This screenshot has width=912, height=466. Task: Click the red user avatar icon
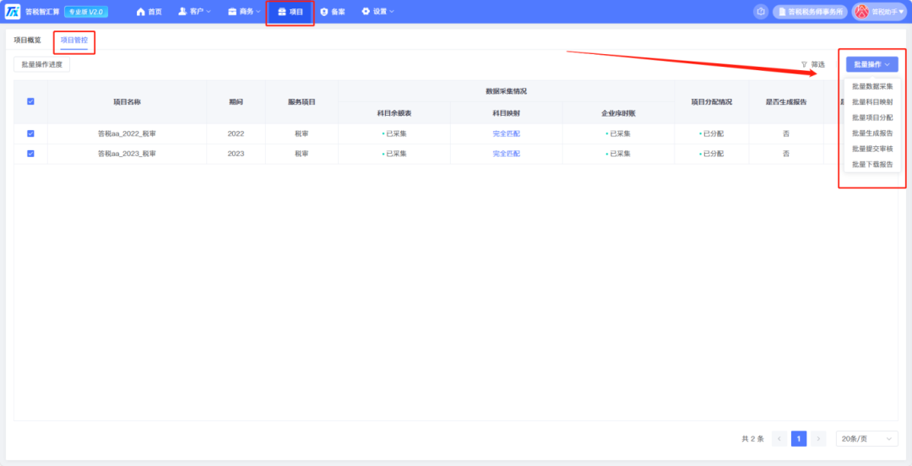(862, 12)
